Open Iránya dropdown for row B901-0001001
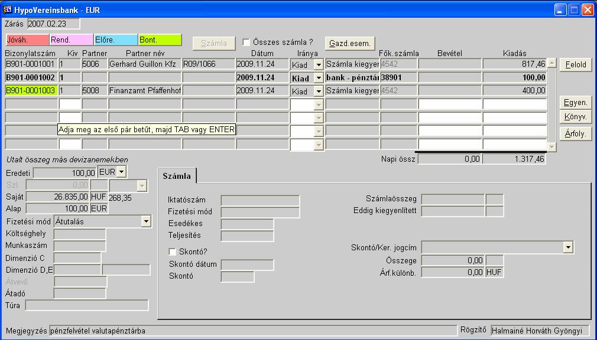Screen dimensions: 597x340 coord(319,65)
